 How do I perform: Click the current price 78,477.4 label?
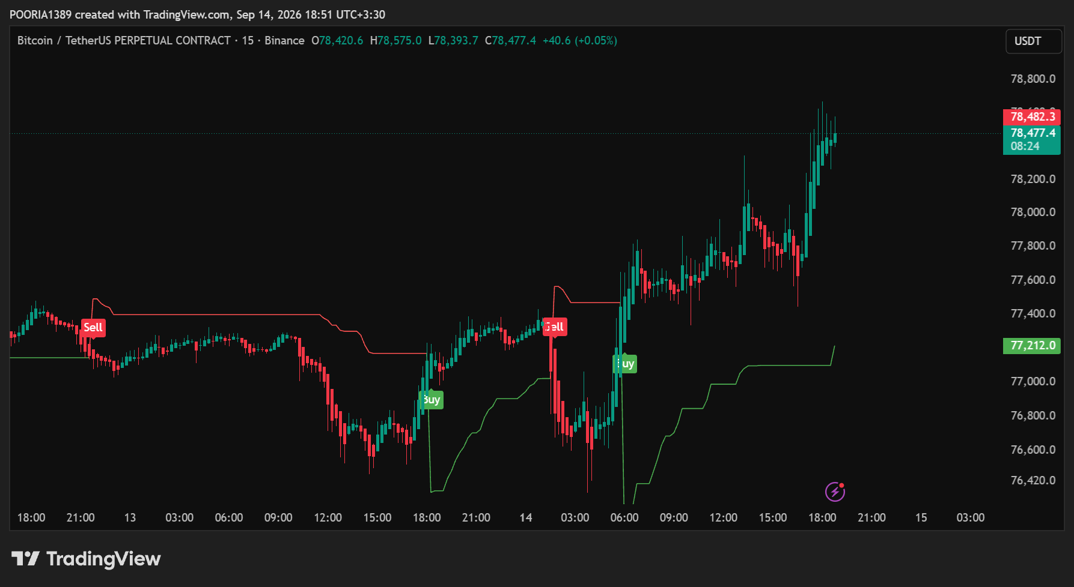click(x=1033, y=133)
